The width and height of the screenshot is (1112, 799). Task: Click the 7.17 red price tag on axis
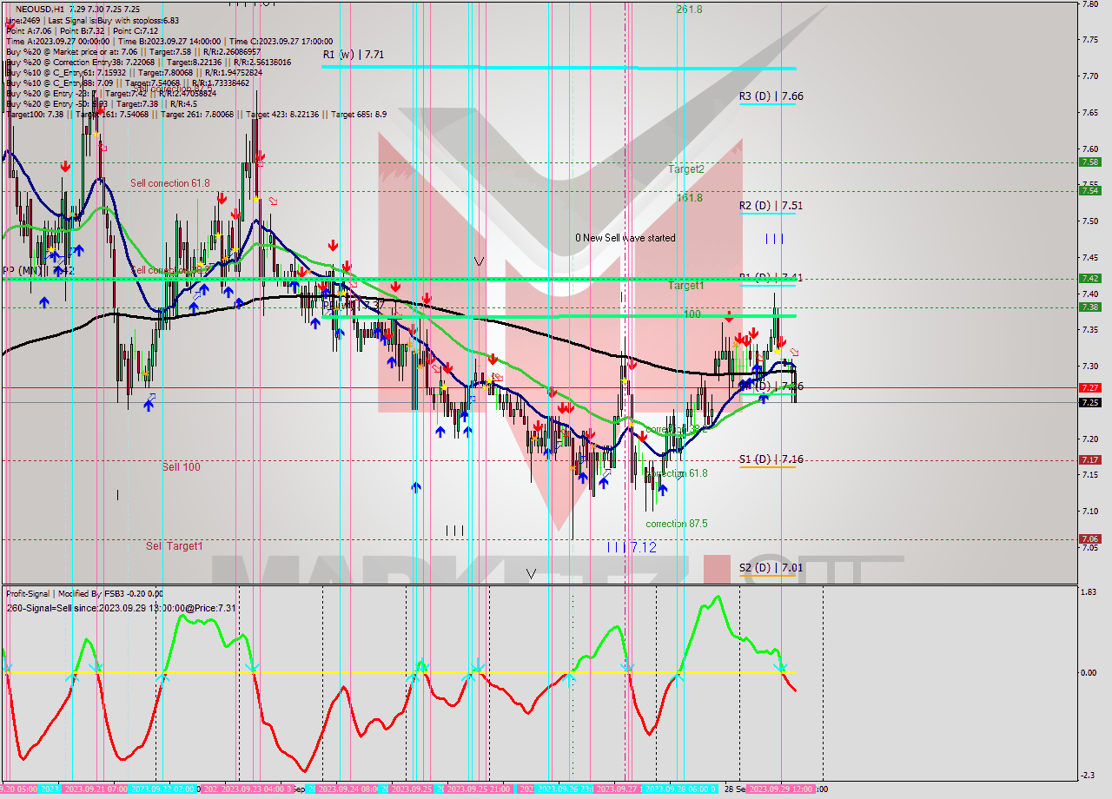1089,459
